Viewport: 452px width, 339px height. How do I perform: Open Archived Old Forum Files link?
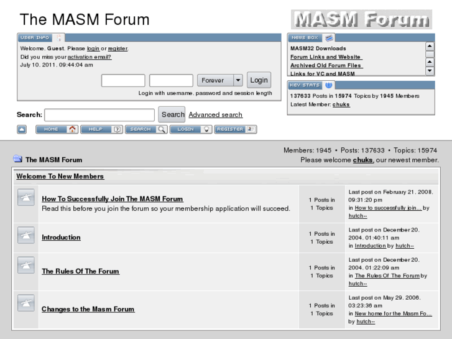pyautogui.click(x=326, y=65)
